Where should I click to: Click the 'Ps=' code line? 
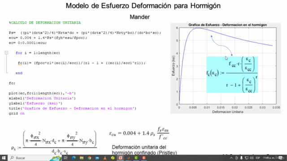[x=85, y=33]
